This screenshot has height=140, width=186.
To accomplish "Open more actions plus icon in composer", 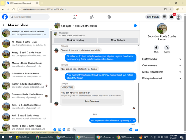I will 55,130.
